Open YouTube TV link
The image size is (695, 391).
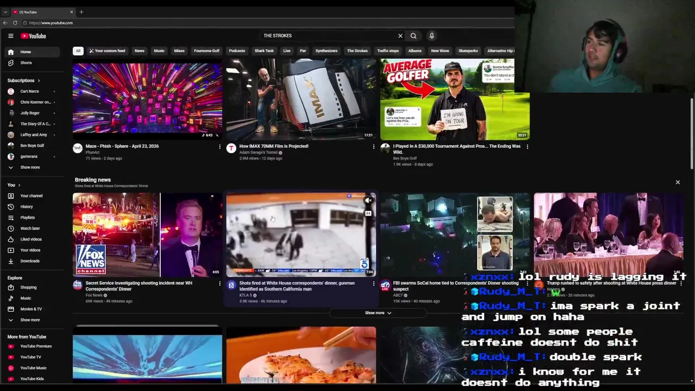pyautogui.click(x=33, y=357)
